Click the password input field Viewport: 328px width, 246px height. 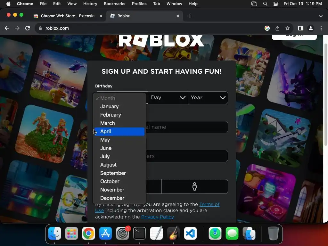pos(187,156)
